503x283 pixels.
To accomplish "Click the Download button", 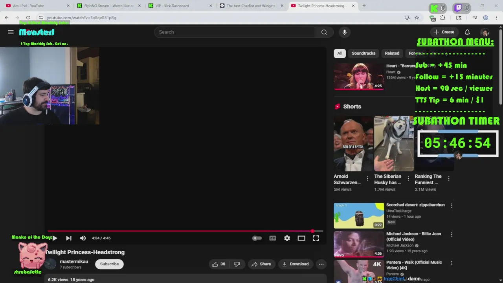I will coord(296,264).
